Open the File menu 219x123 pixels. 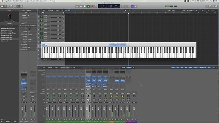tap(14, 1)
